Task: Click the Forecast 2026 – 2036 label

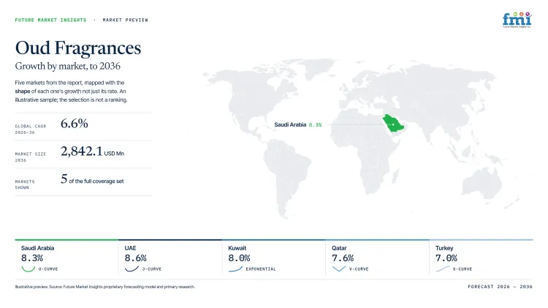Action: point(500,286)
